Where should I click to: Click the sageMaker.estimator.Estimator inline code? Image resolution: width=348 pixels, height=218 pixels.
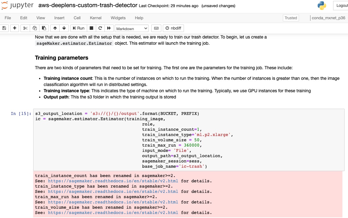point(74,43)
